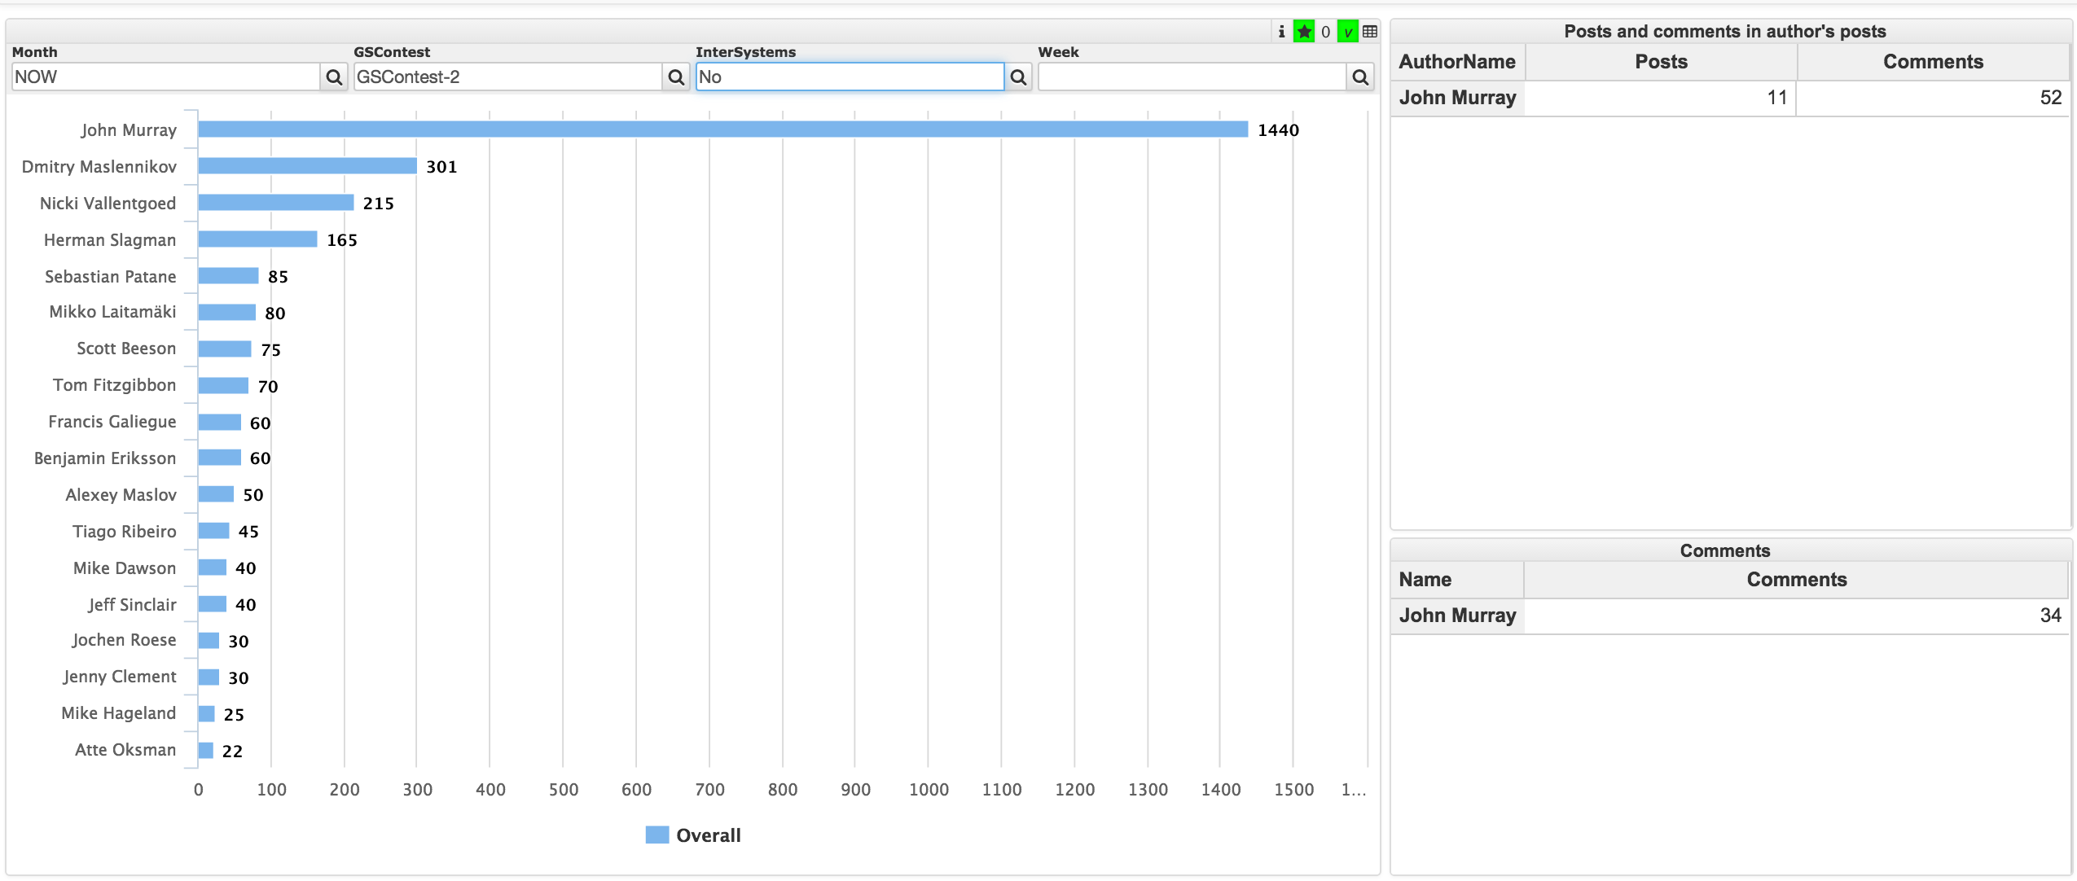The image size is (2077, 881).
Task: Open InterSystems filter search magnifier
Action: click(x=1018, y=77)
